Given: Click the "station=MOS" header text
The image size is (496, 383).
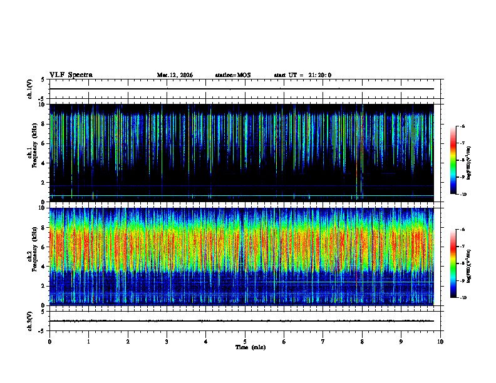Looking at the screenshot, I should pos(233,75).
